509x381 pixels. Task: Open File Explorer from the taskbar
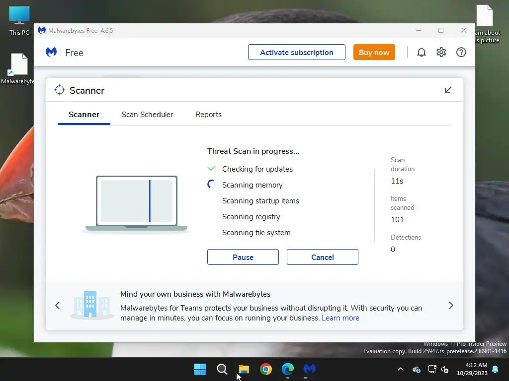[244, 369]
